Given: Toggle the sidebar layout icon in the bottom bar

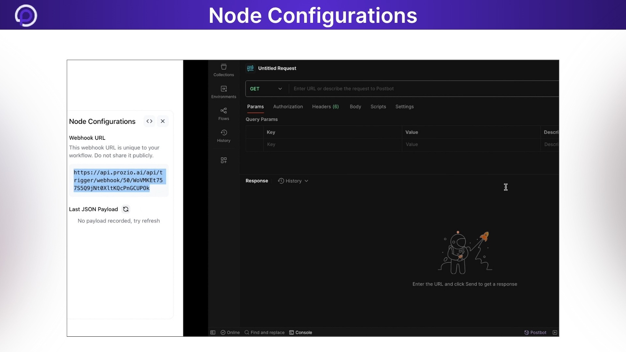Looking at the screenshot, I should (213, 332).
